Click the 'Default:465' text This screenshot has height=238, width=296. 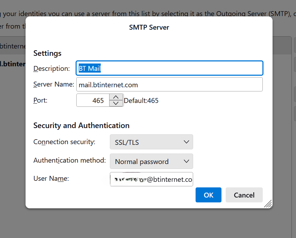point(141,101)
